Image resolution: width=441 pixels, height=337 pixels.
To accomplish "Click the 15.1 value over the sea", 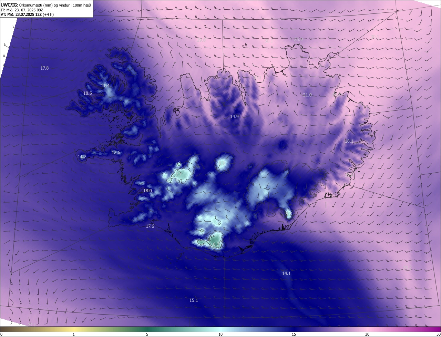I will pos(194,300).
